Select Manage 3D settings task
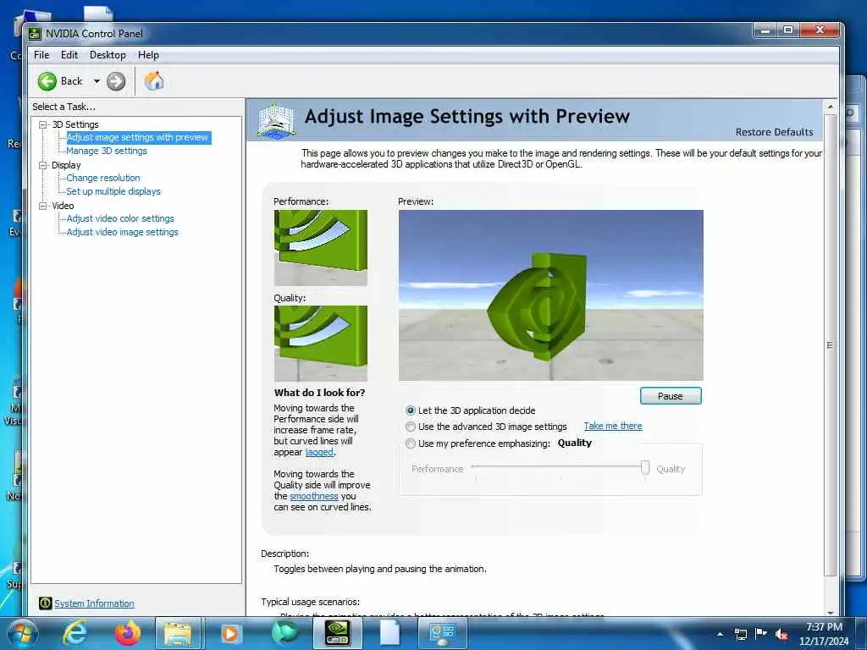This screenshot has width=867, height=650. (x=107, y=151)
